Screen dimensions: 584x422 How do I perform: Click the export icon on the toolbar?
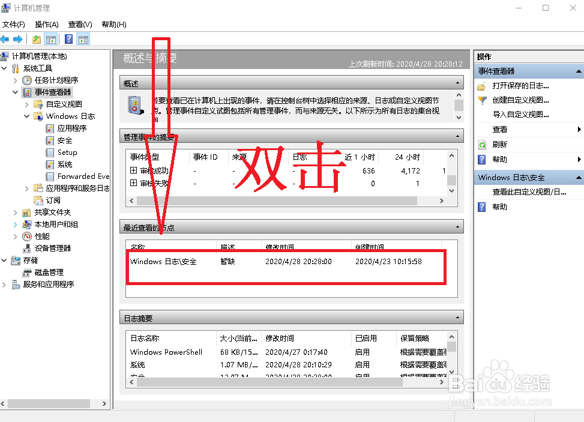click(x=36, y=38)
